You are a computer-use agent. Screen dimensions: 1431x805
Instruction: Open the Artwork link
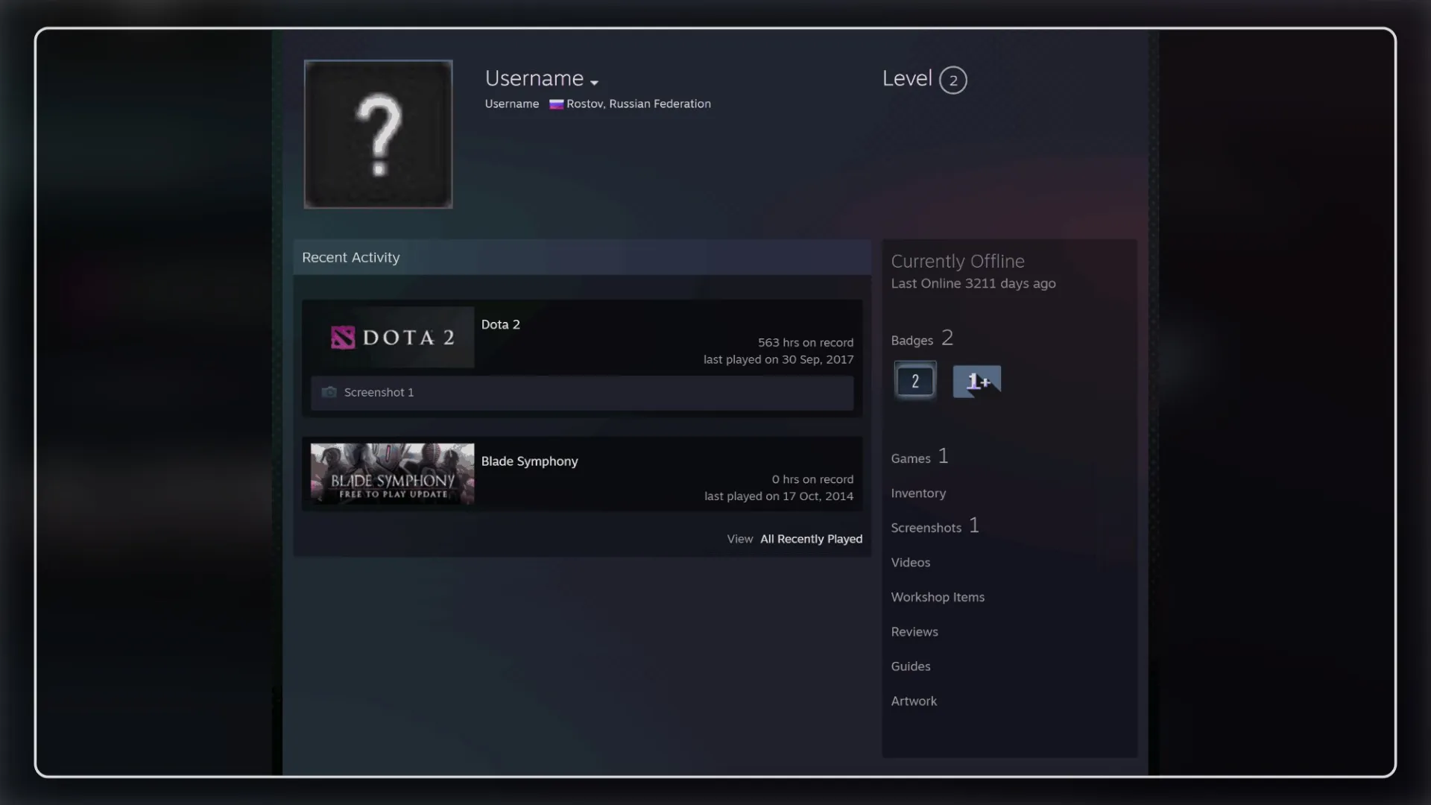914,701
